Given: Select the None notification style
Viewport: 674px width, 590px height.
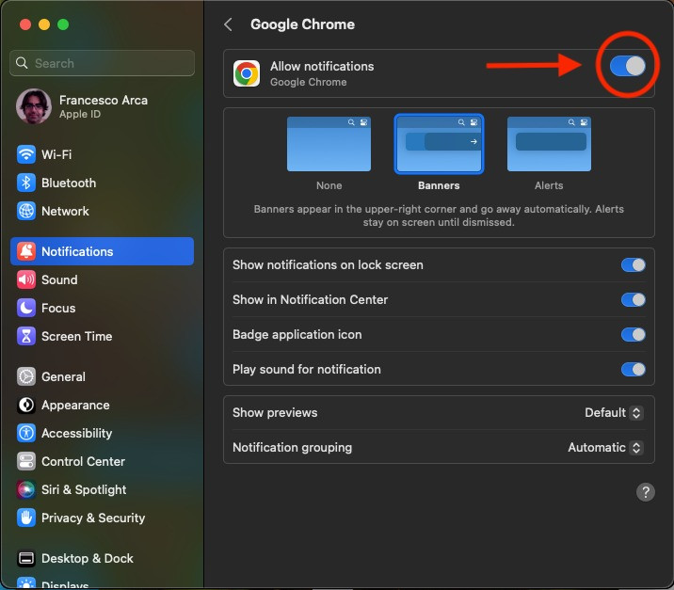Looking at the screenshot, I should pyautogui.click(x=329, y=144).
